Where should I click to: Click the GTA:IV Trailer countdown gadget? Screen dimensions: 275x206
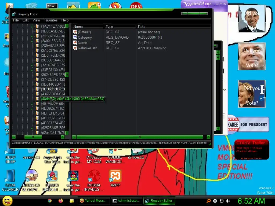[x=252, y=149]
